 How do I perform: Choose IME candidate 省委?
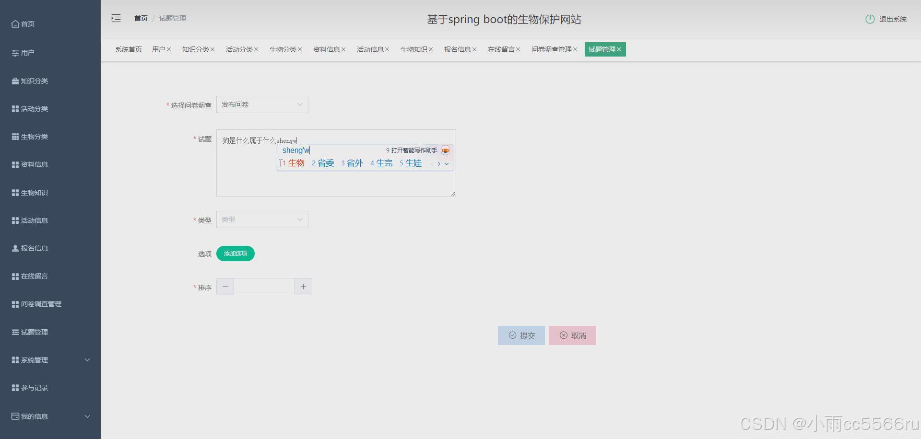(323, 163)
